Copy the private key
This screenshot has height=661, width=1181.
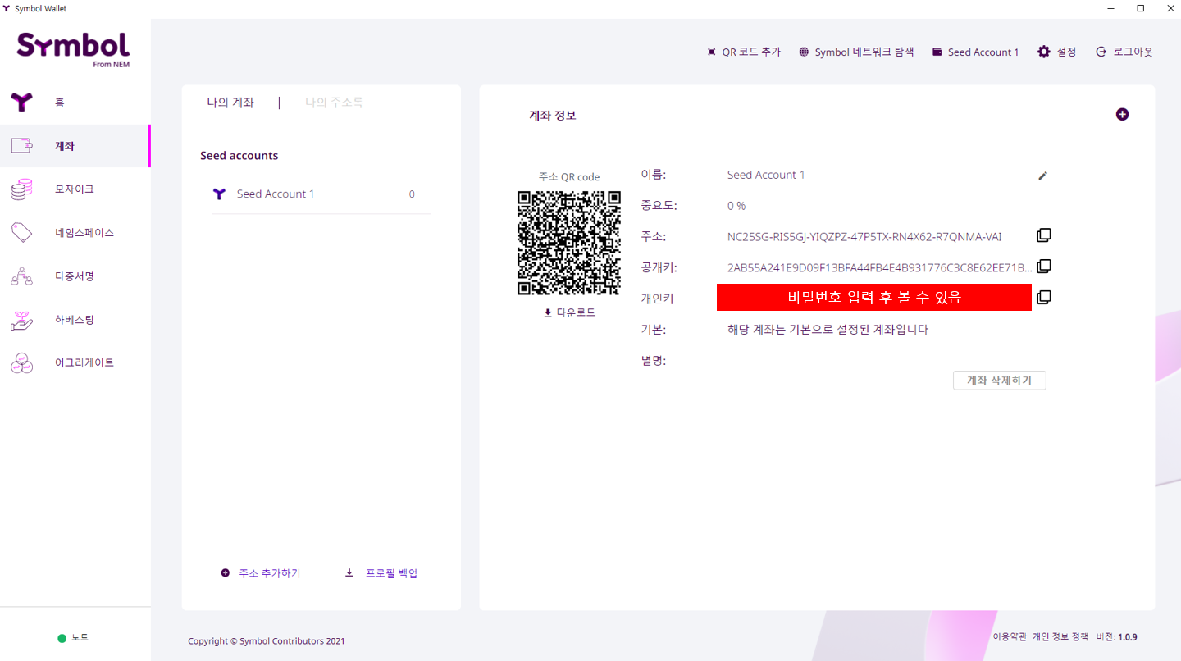coord(1044,297)
